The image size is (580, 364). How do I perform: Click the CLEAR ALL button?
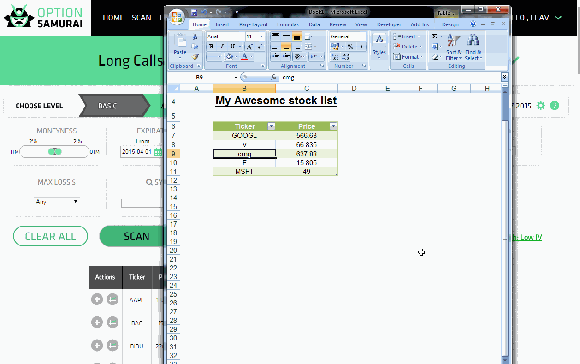(50, 236)
